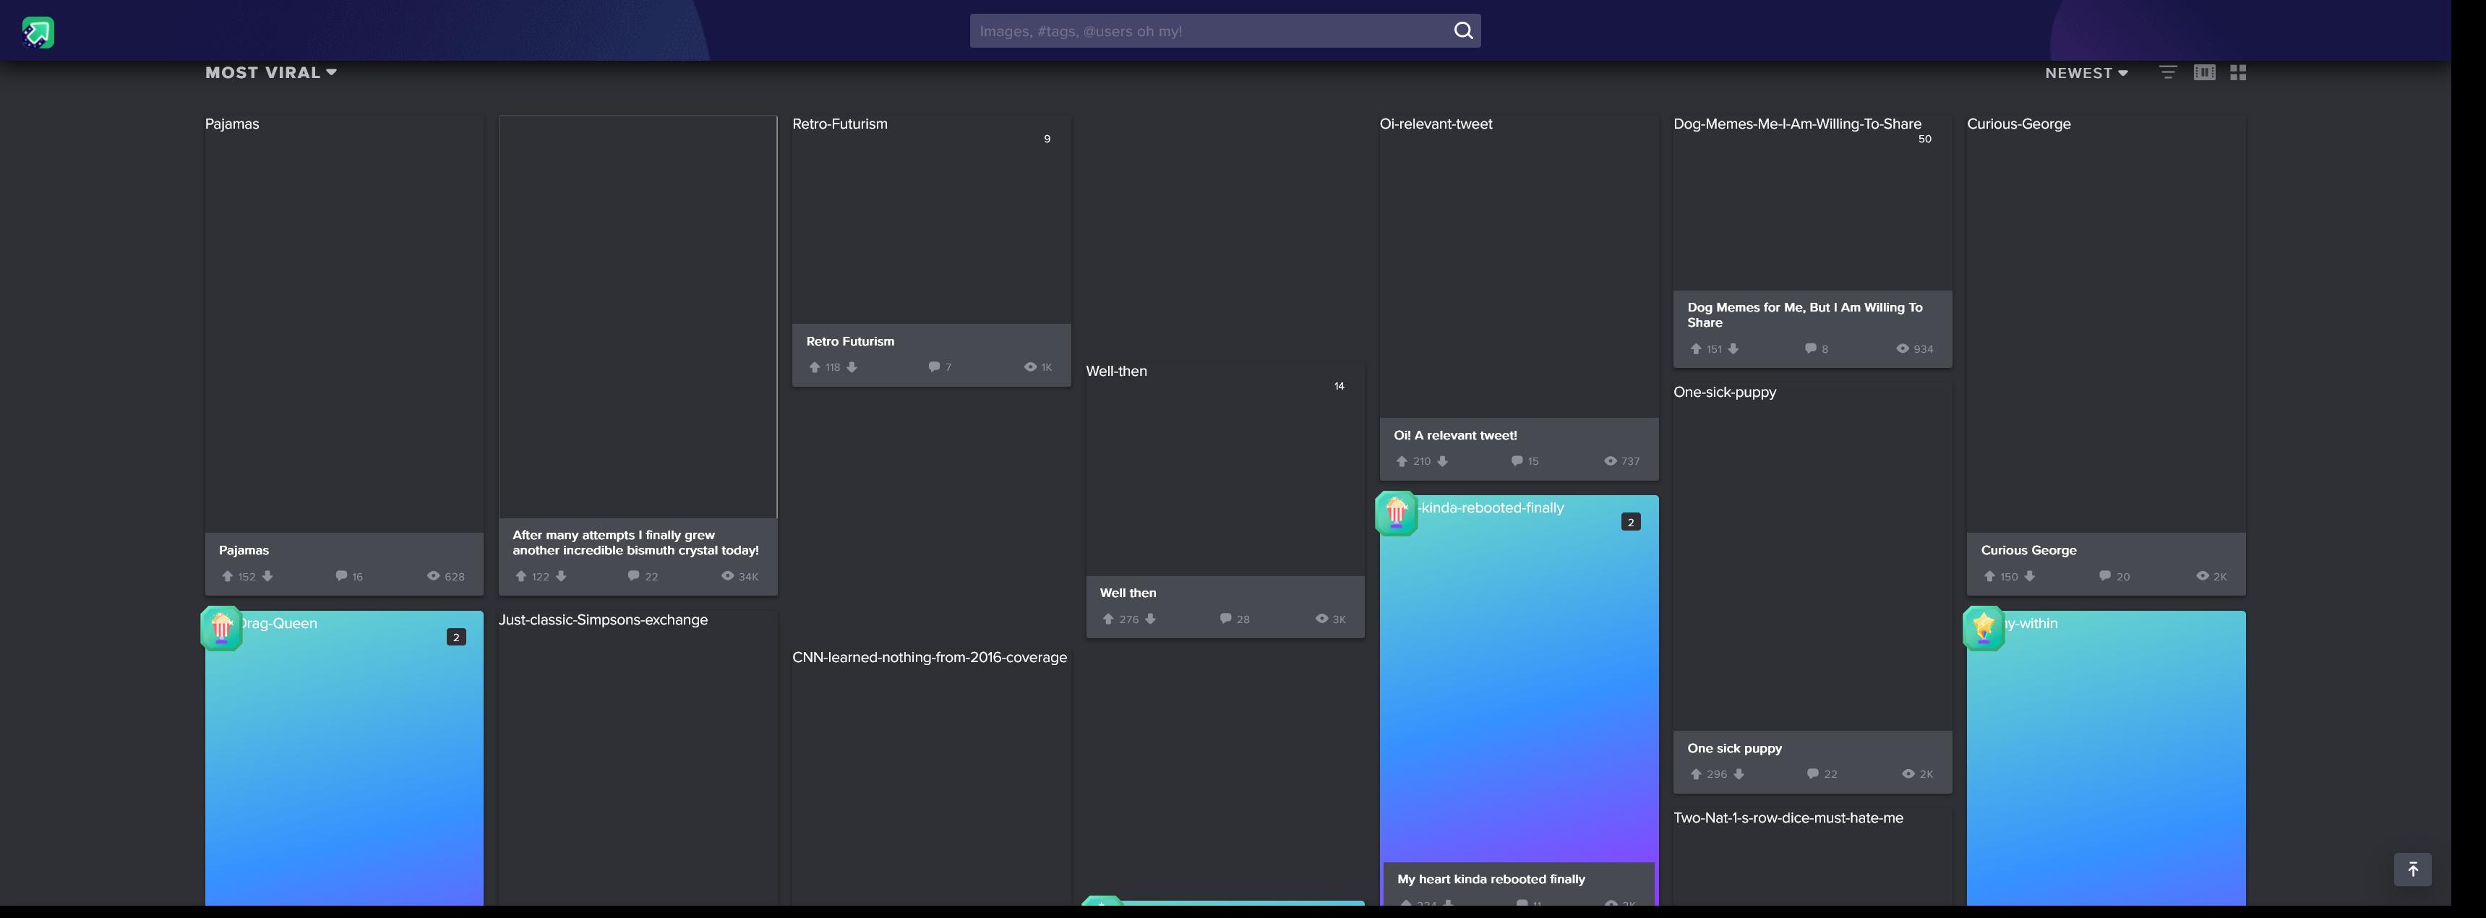Open the Curious George post title
The image size is (2486, 918).
(2028, 550)
